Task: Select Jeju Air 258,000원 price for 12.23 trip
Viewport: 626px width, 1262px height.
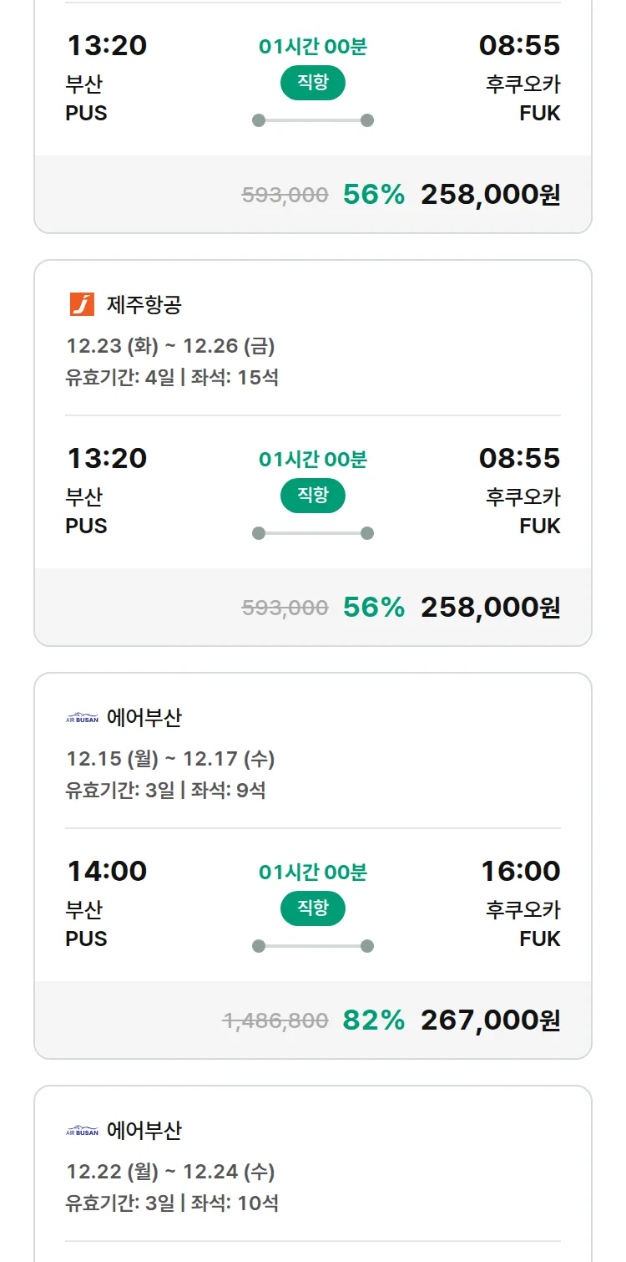Action: click(490, 607)
